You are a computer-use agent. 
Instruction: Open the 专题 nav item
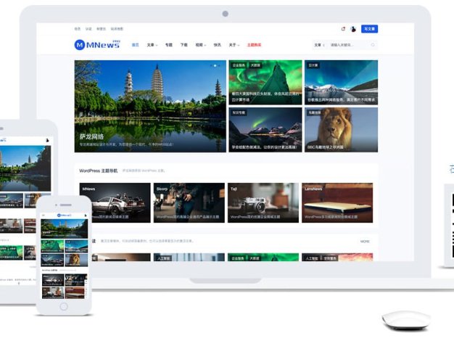[169, 45]
